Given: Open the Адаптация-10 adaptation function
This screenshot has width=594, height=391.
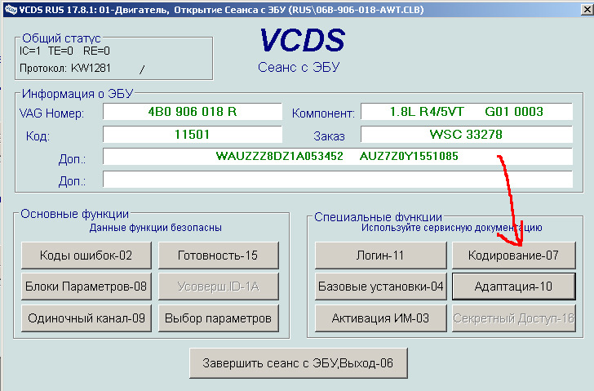Looking at the screenshot, I should coord(514,287).
